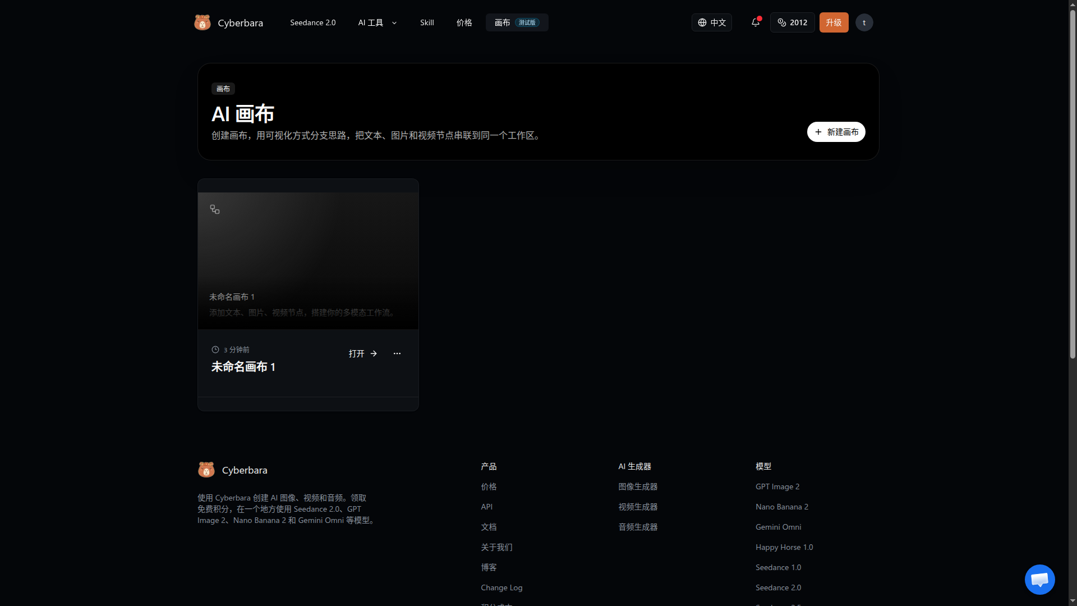View the 2012 credits balance

[x=792, y=22]
